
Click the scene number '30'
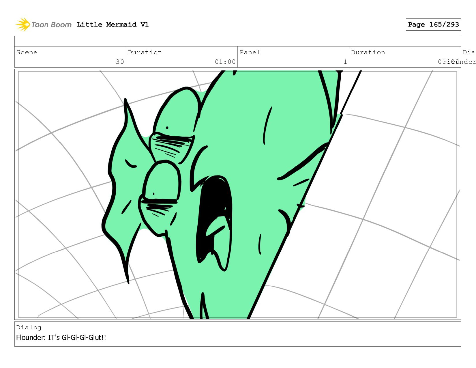pyautogui.click(x=120, y=62)
